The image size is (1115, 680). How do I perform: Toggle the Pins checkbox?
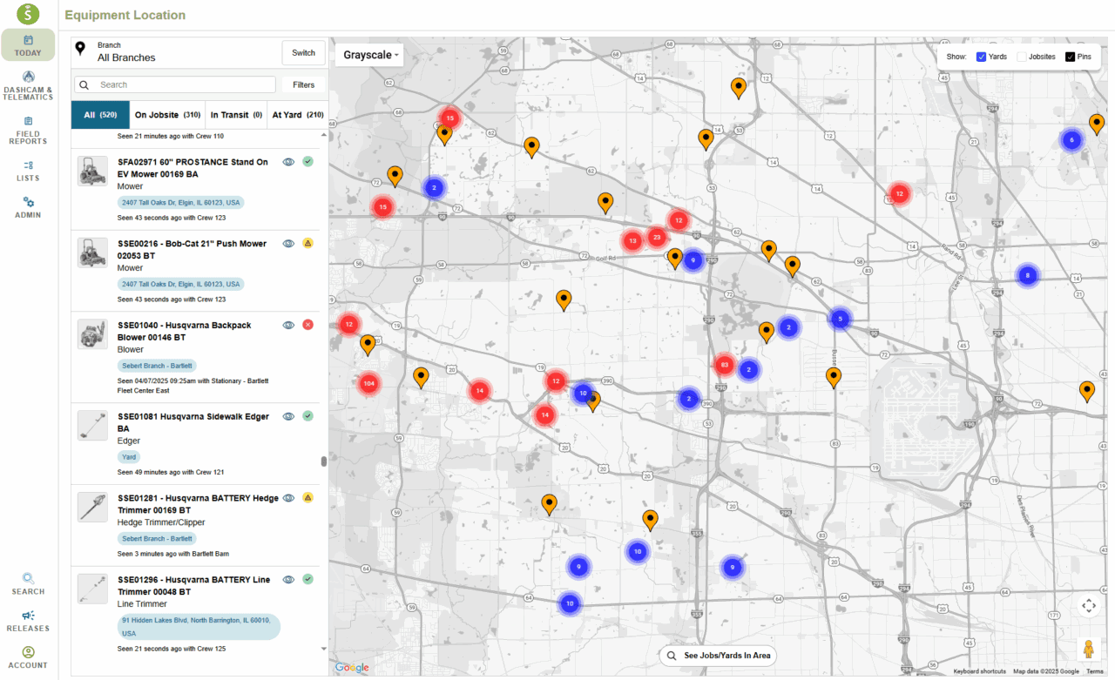pyautogui.click(x=1071, y=57)
